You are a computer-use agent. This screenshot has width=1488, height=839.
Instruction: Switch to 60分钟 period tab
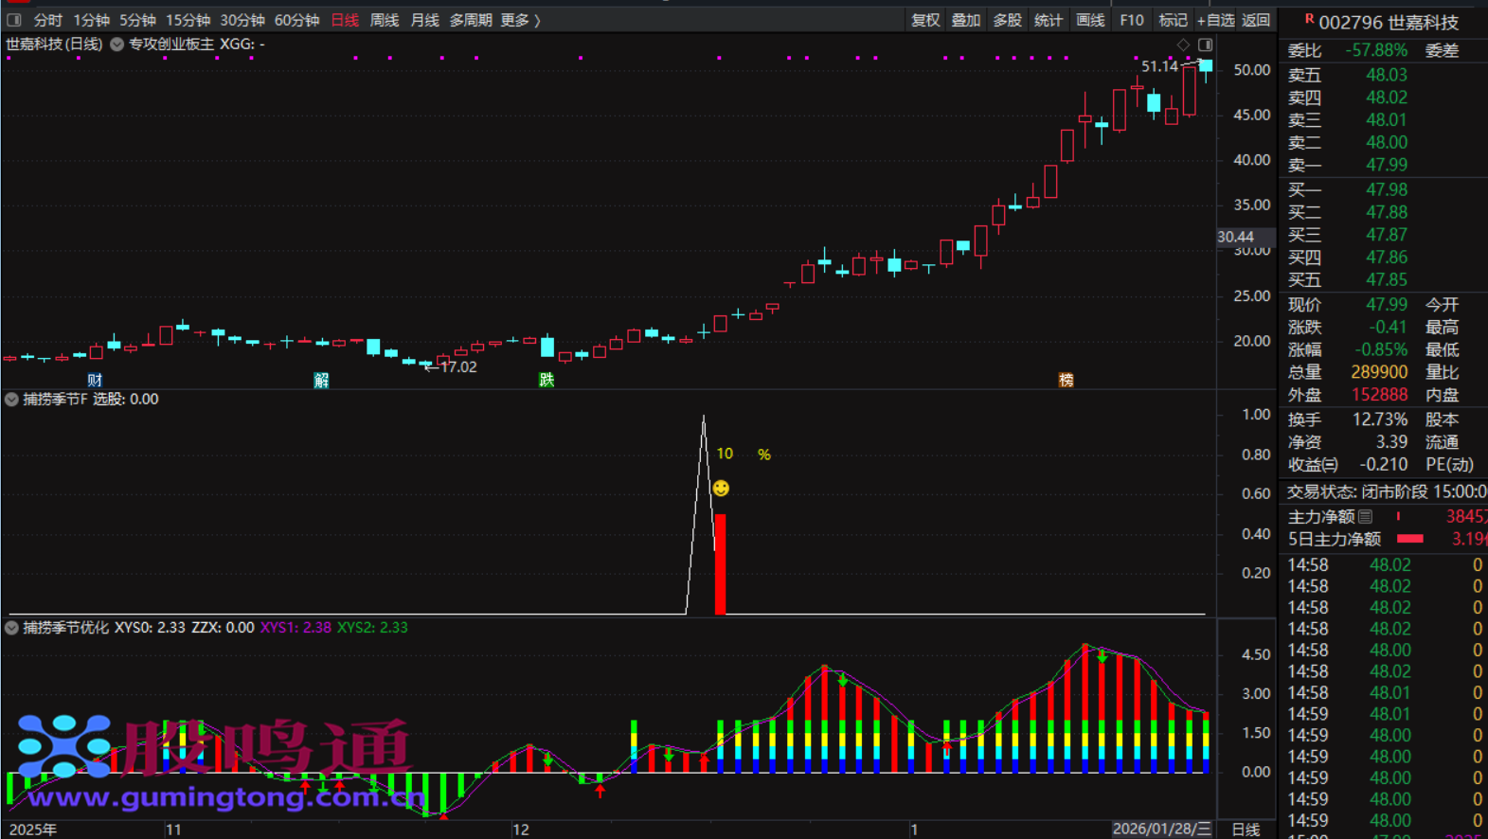[296, 20]
